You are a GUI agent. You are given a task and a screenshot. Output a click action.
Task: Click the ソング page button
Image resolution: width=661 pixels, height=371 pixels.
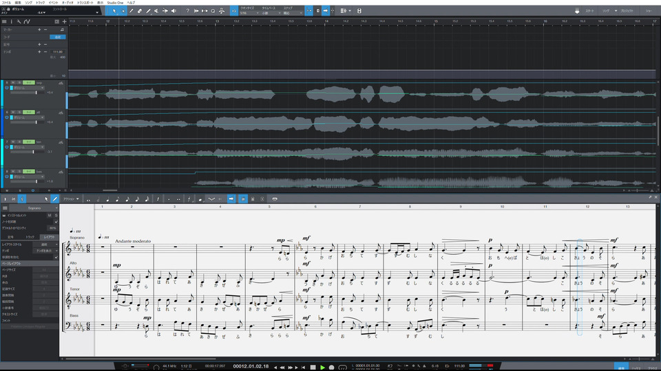point(606,12)
